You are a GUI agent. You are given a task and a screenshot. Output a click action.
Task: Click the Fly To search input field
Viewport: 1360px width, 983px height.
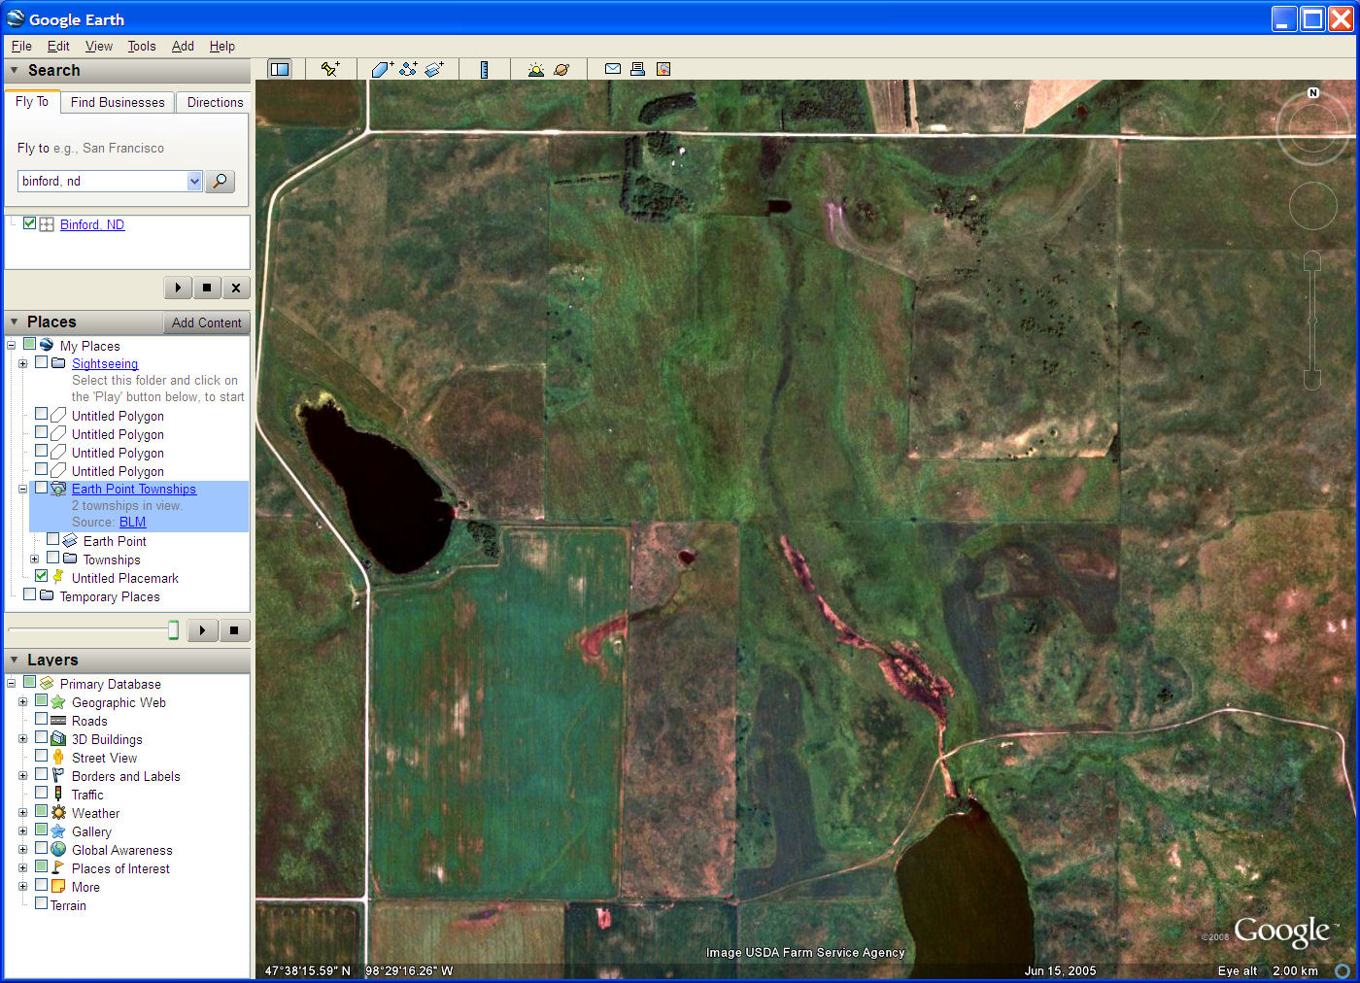point(103,181)
